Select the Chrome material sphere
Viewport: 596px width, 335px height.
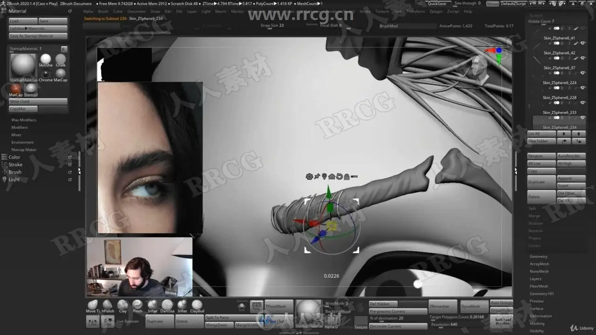click(46, 74)
